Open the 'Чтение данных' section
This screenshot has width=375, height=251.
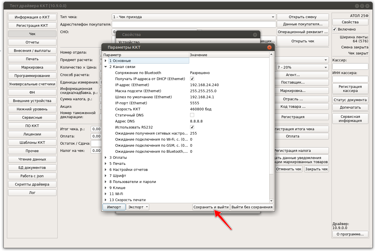pos(32,159)
